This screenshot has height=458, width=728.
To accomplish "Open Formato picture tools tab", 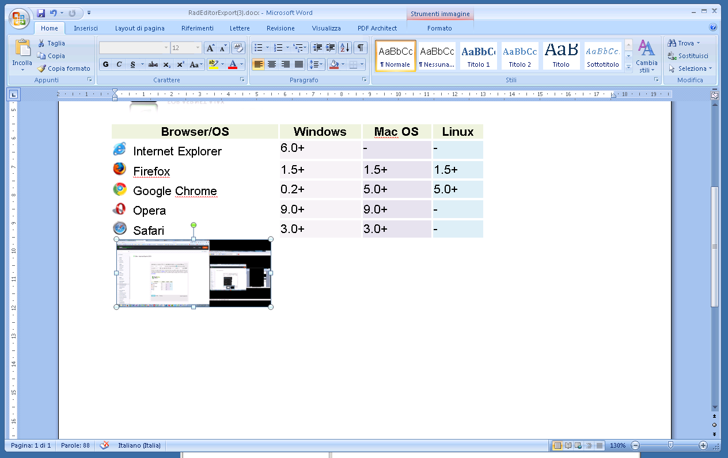I will (x=440, y=28).
